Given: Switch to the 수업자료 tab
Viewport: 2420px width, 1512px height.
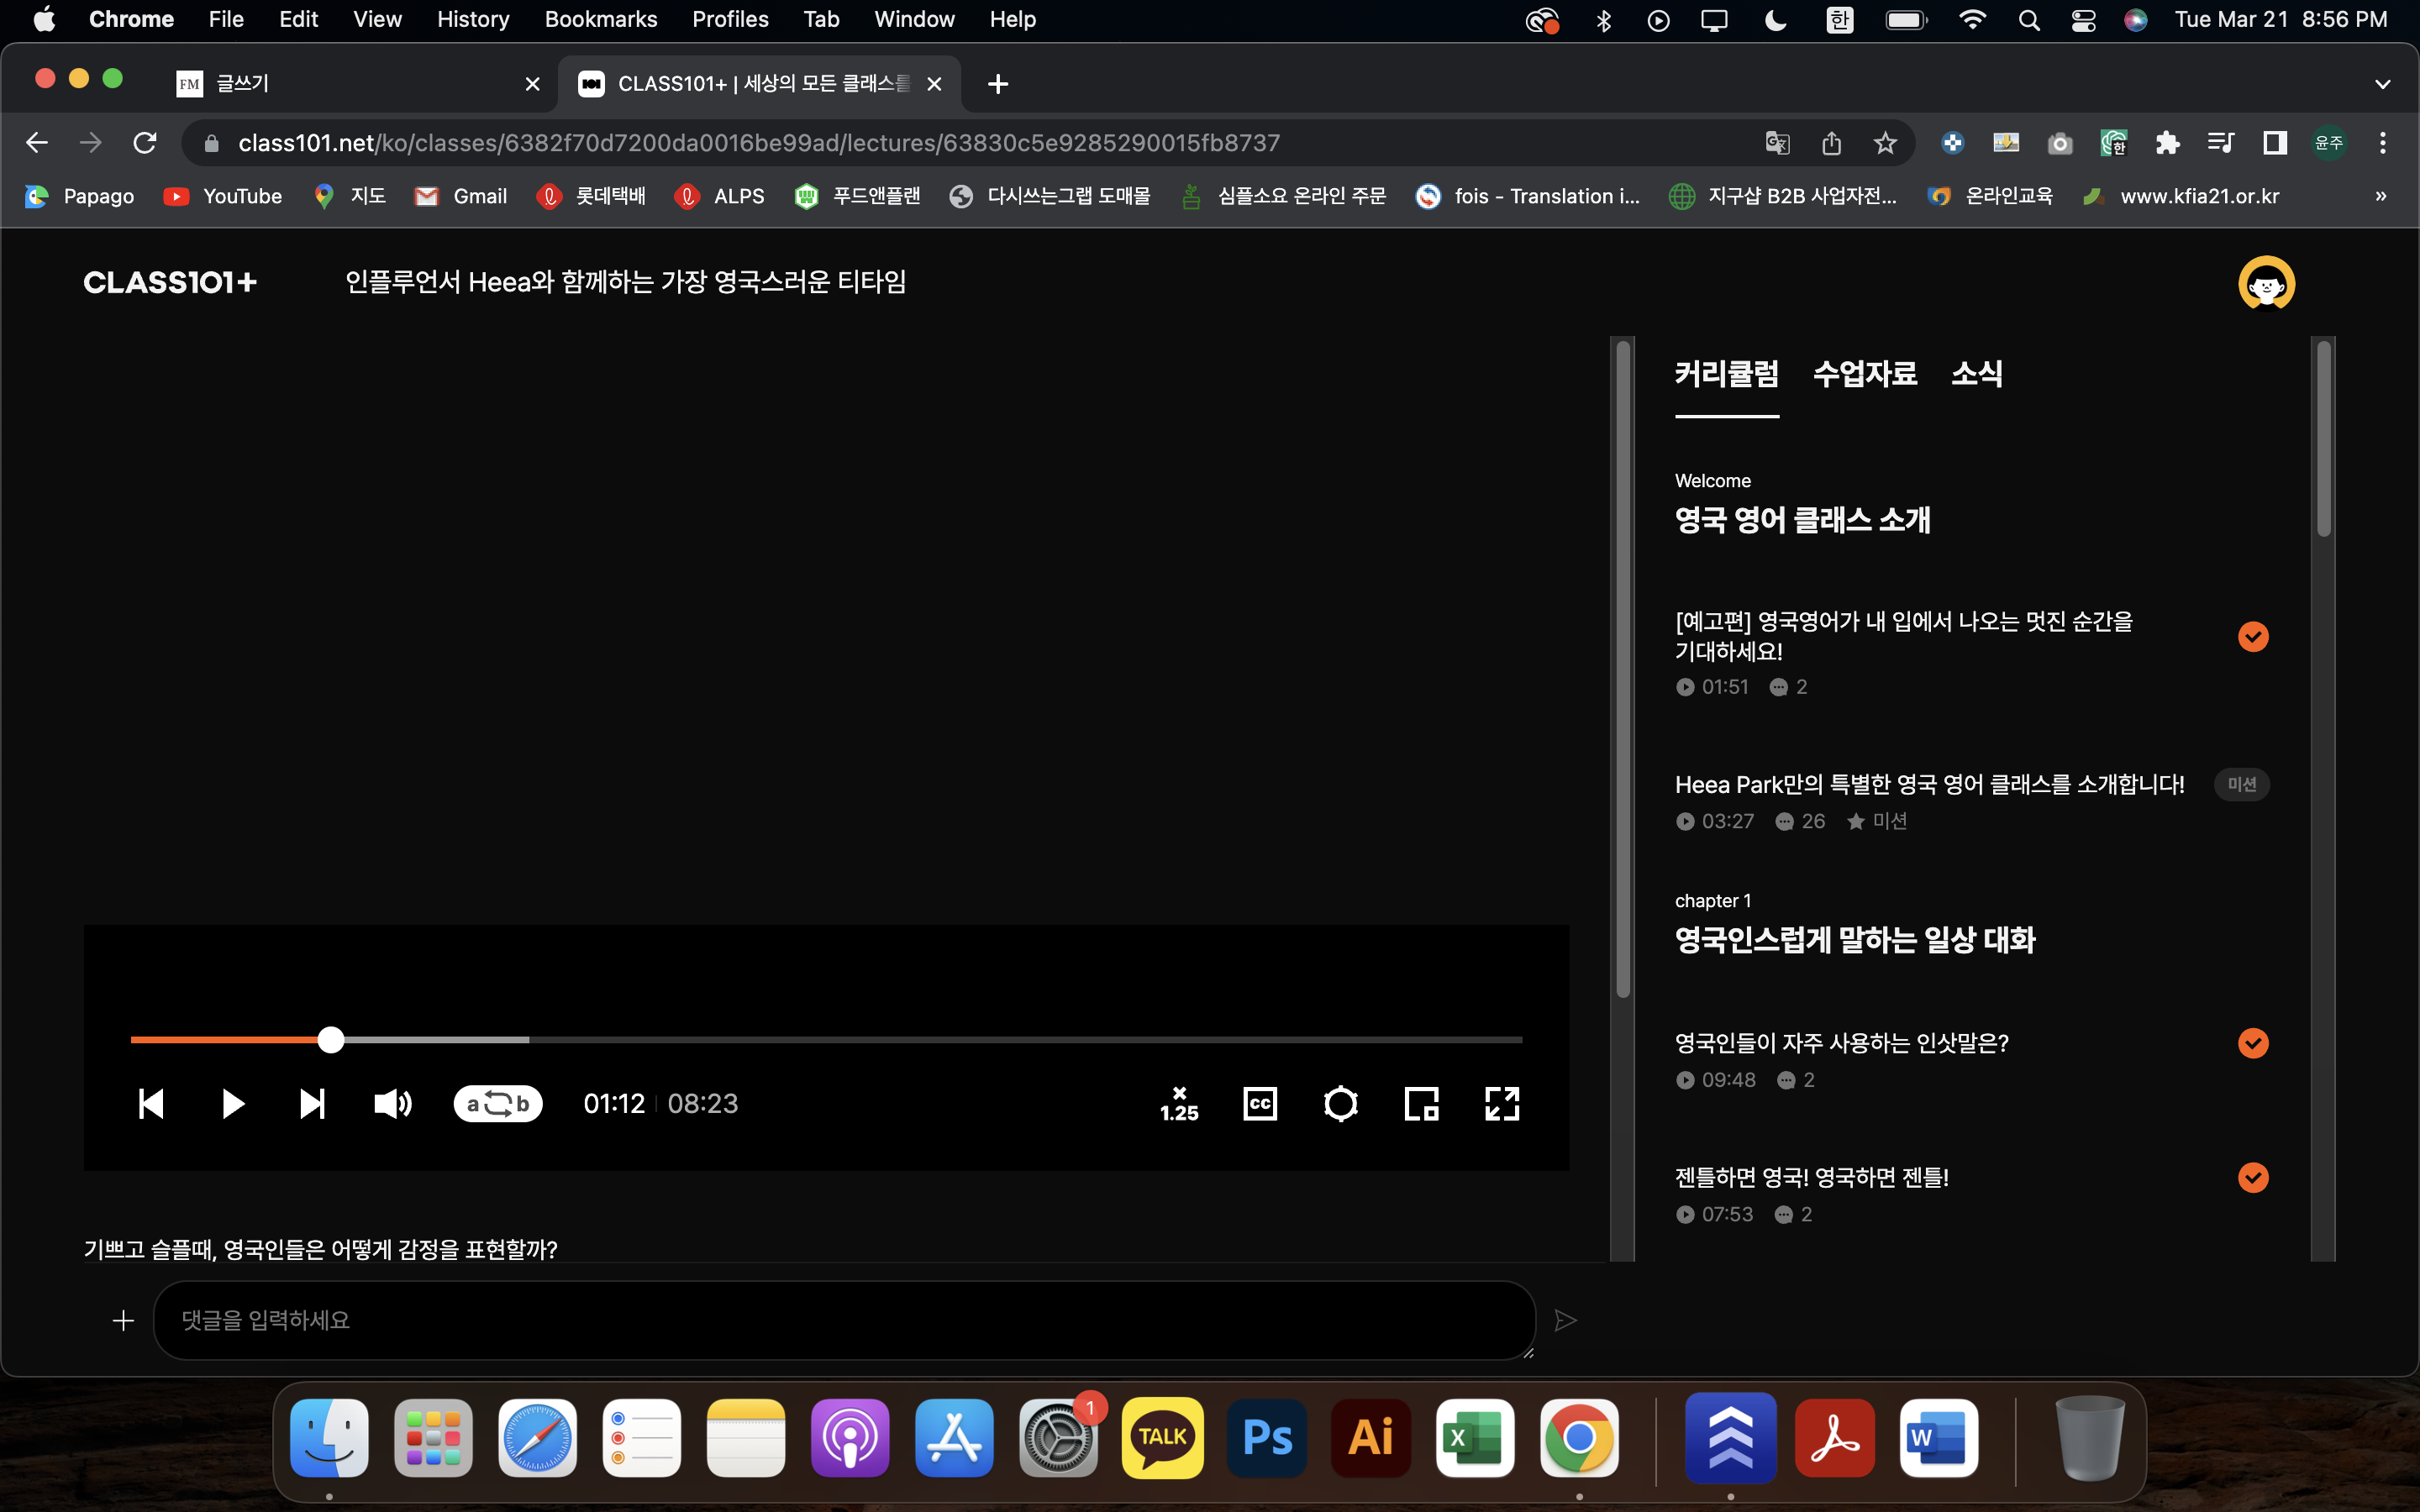Looking at the screenshot, I should [x=1864, y=374].
